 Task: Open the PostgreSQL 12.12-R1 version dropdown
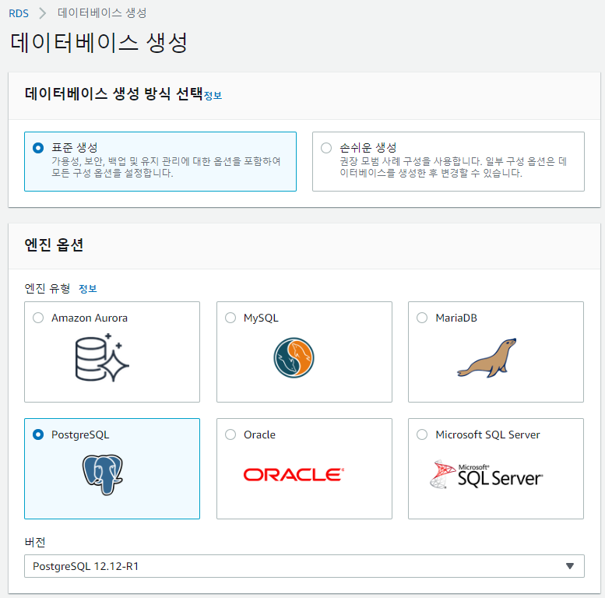(304, 566)
